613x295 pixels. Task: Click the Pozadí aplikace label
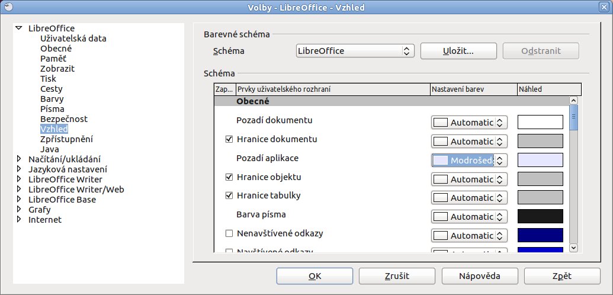267,158
